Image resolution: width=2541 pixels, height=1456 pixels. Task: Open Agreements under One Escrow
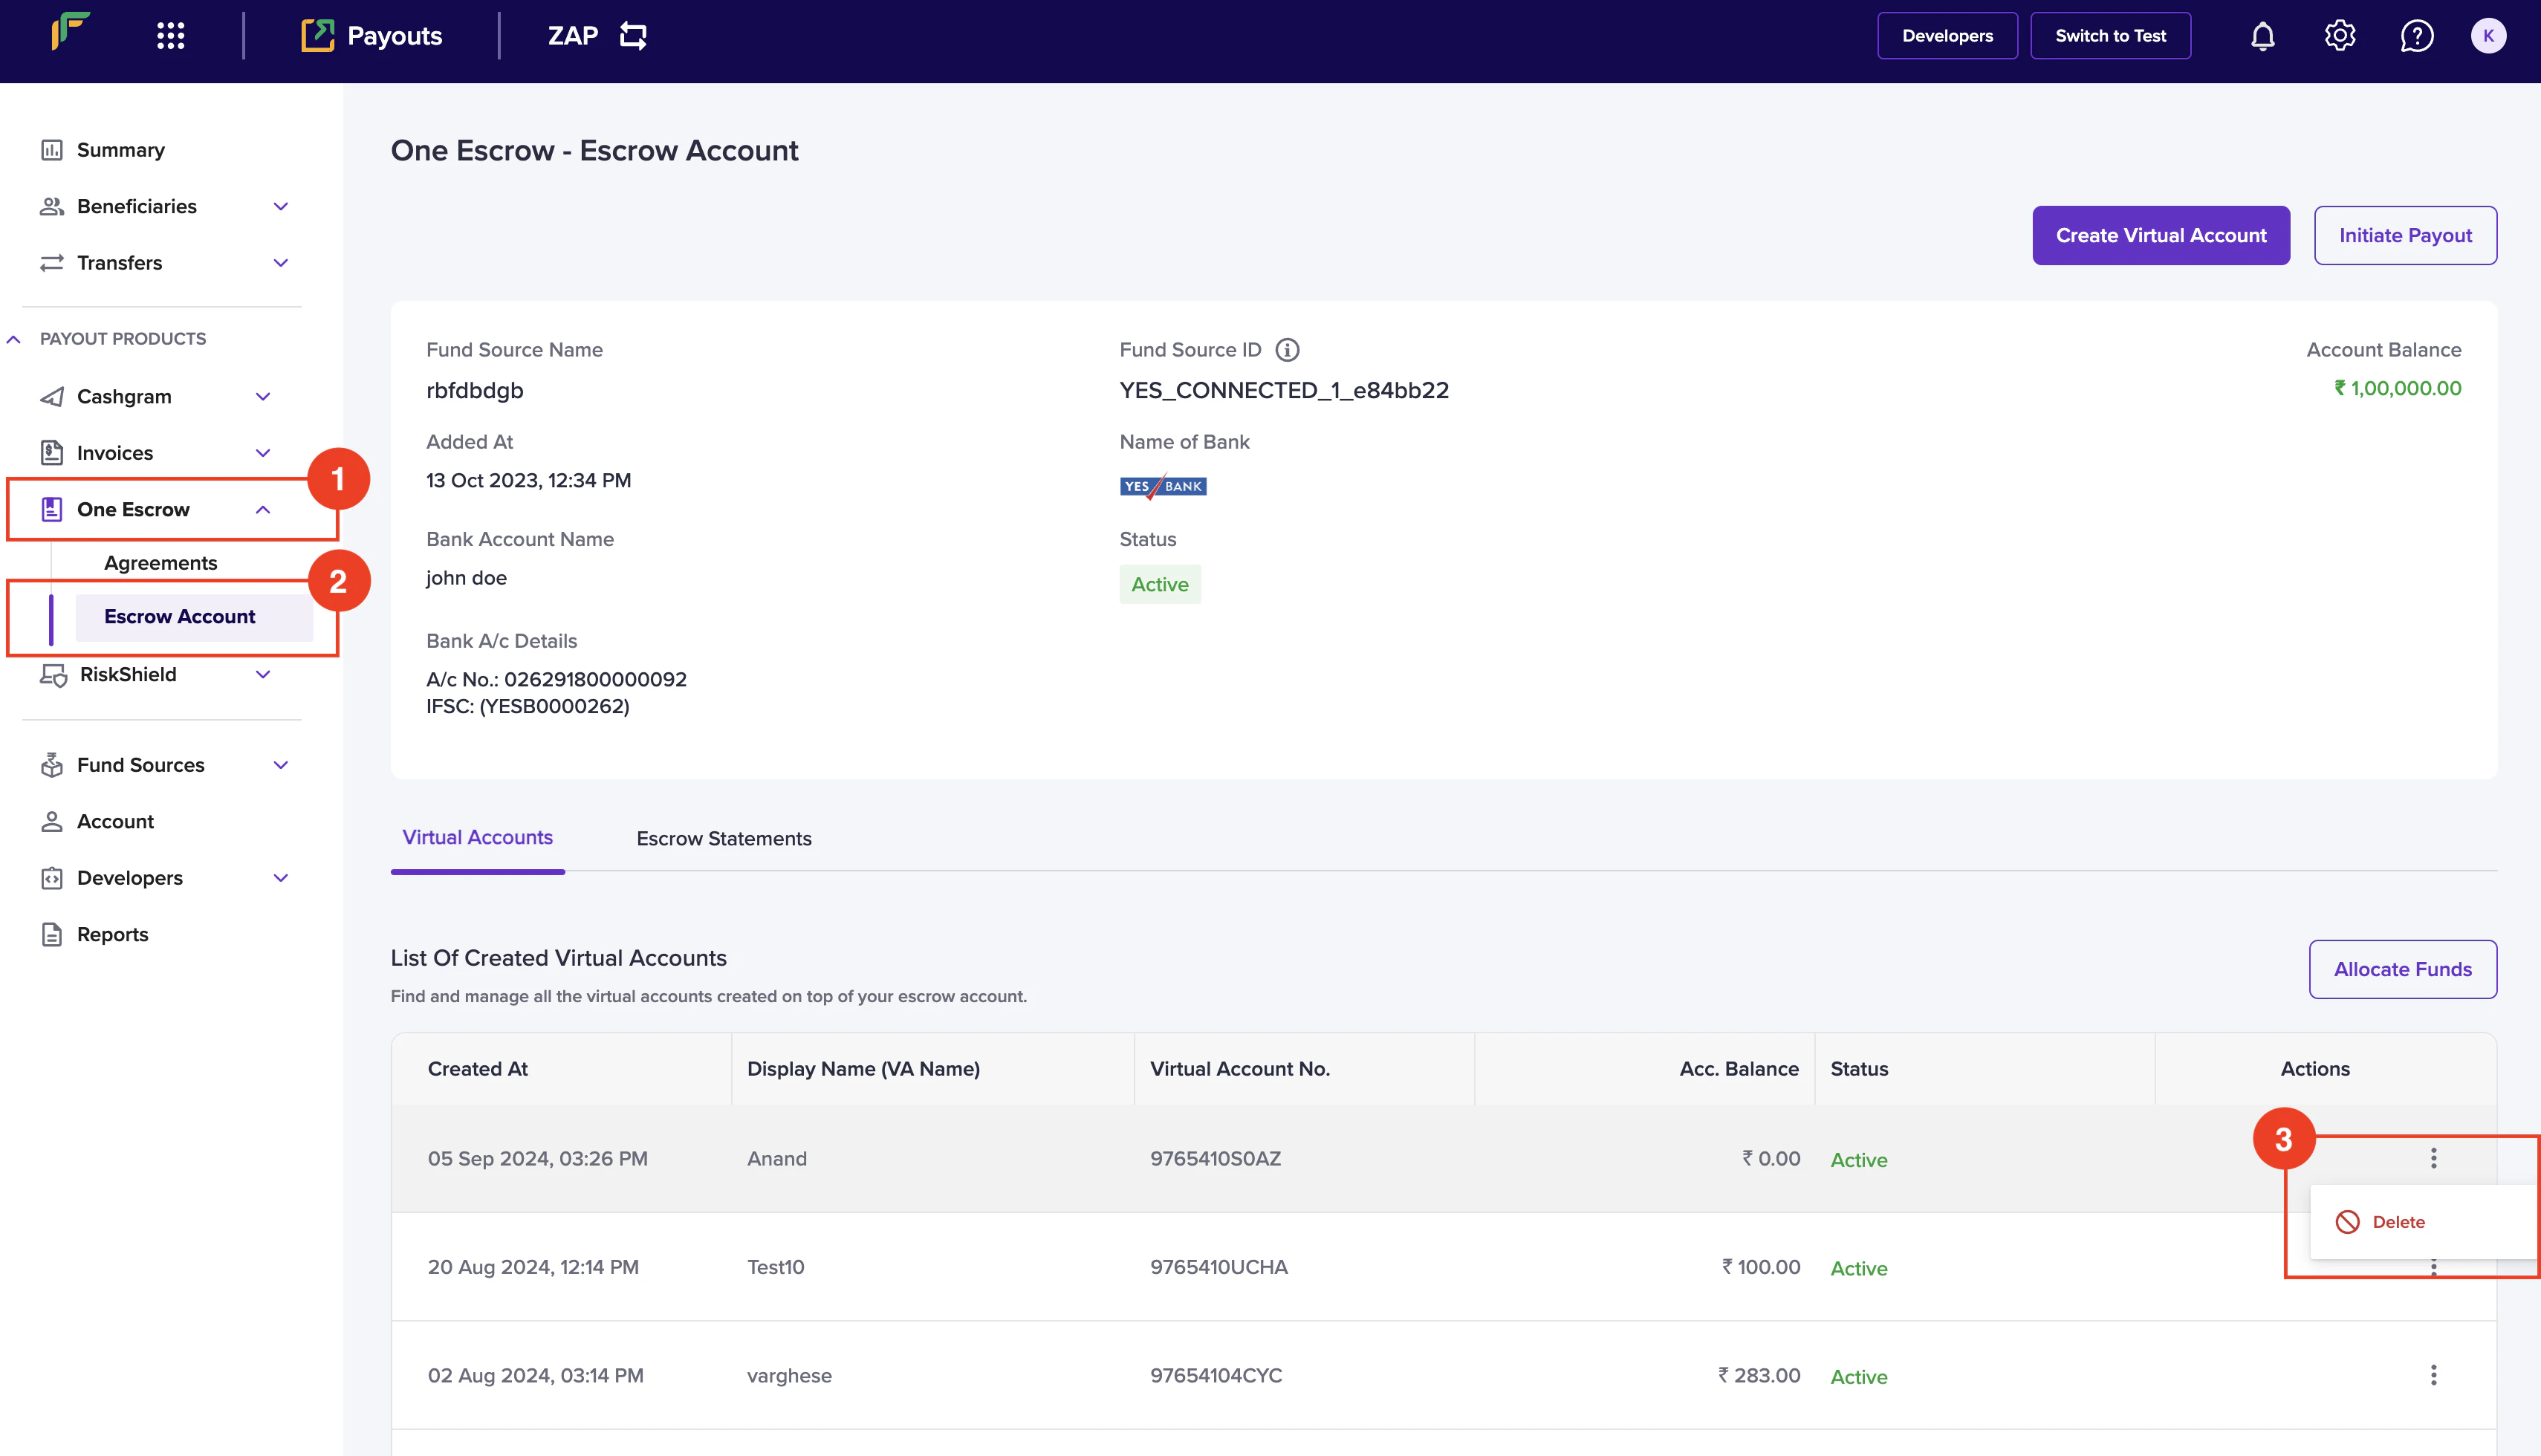pos(161,563)
